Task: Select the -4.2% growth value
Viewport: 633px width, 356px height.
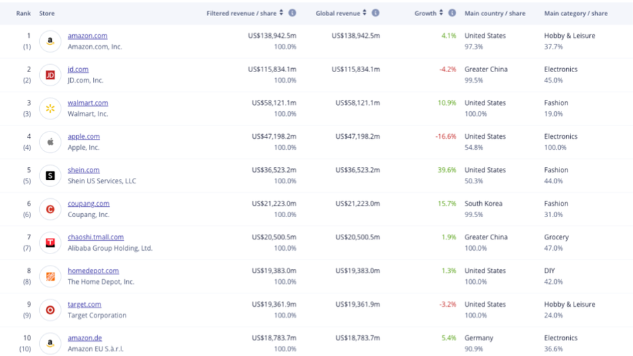Action: point(447,69)
